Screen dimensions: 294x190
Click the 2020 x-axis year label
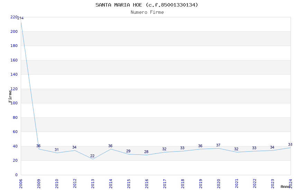tap(219, 184)
